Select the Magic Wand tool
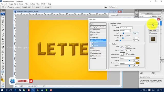164x92 pixels. click(3, 25)
